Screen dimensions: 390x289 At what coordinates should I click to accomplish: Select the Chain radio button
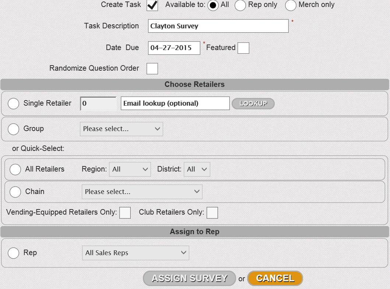click(x=15, y=192)
